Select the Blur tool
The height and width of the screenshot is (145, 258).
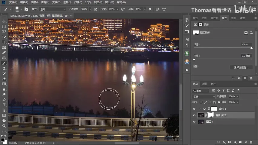click(x=4, y=89)
